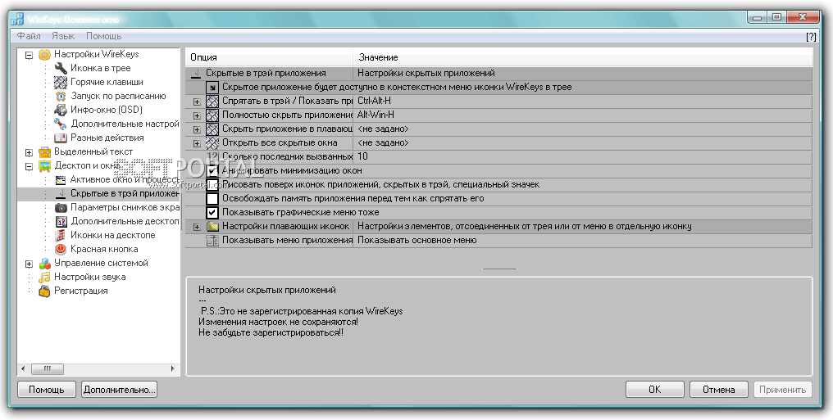Expand the Настройки плавающих иконок row

[x=197, y=227]
